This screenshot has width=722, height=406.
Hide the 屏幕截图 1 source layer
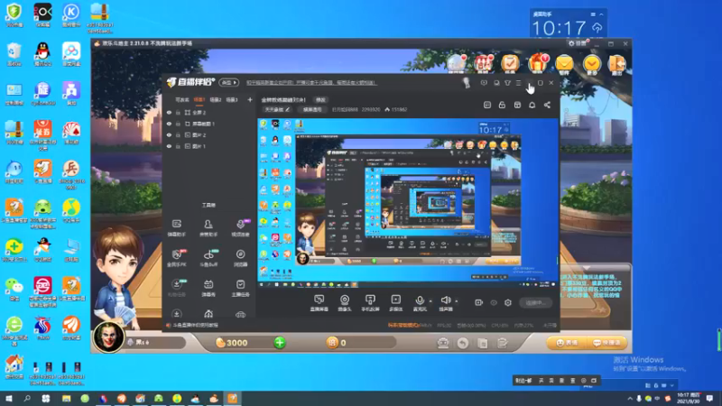point(169,124)
